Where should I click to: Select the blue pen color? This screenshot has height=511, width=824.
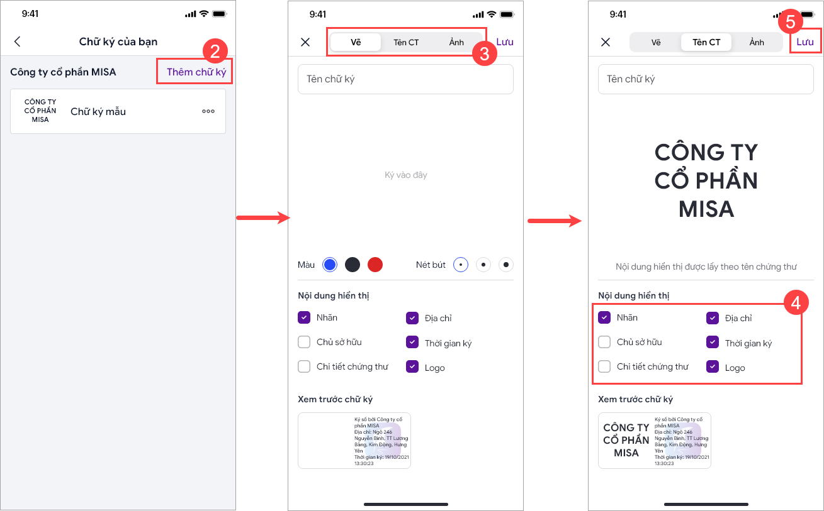coord(329,265)
